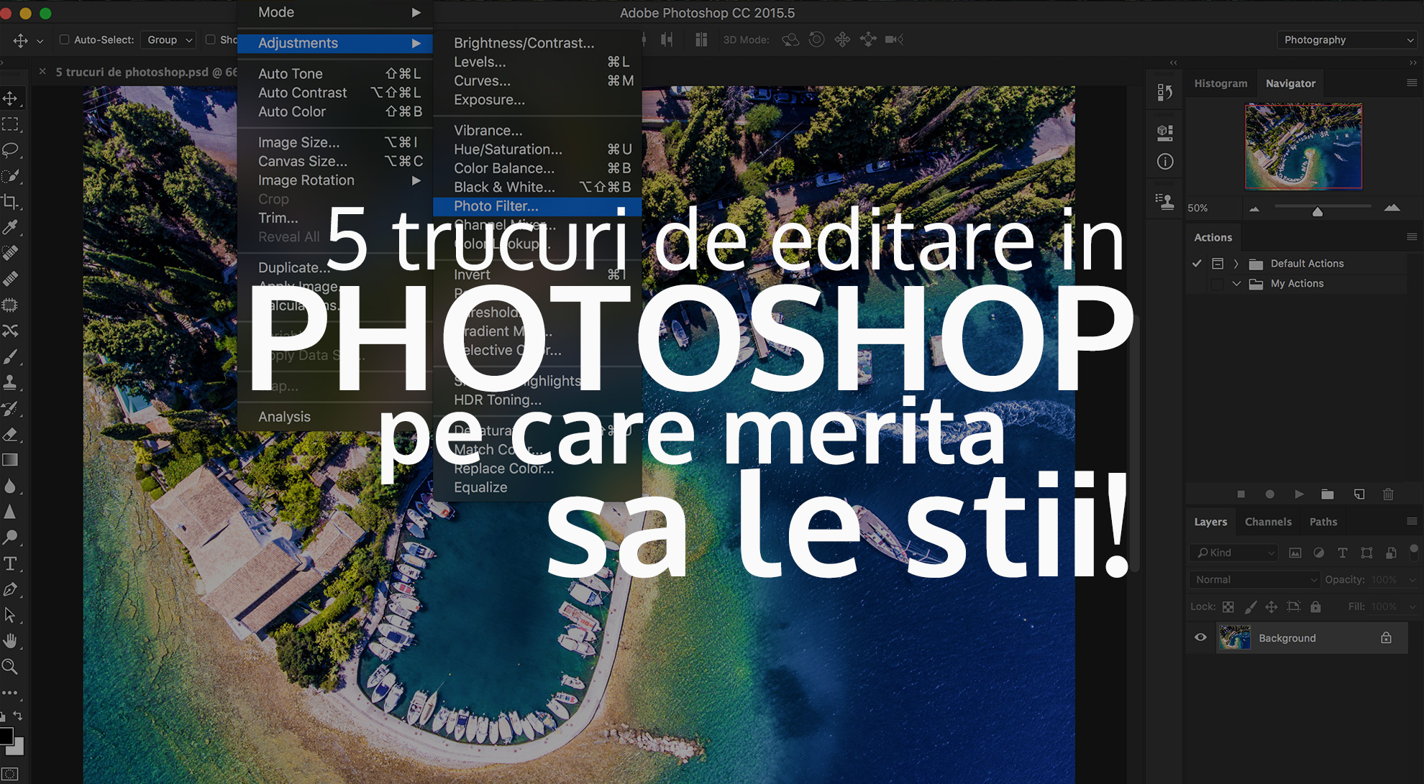The image size is (1424, 784).
Task: Open the Curves adjustment
Action: click(537, 81)
